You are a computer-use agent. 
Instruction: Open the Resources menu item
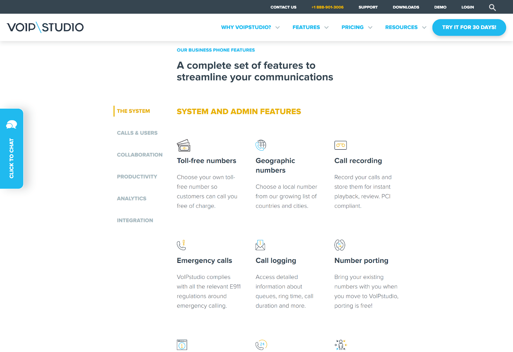(x=401, y=27)
